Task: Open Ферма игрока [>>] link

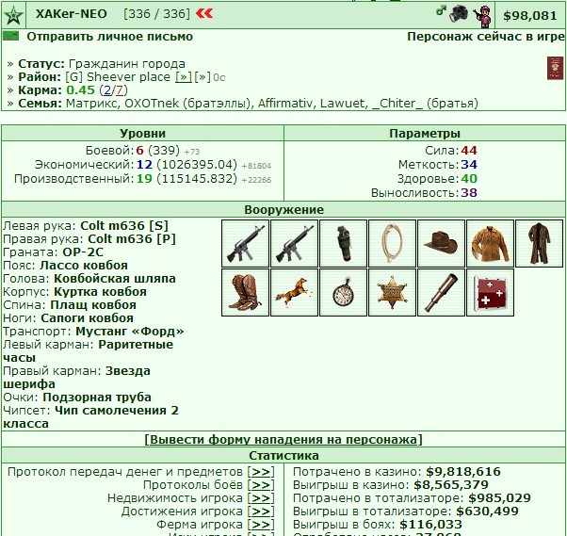Action: [261, 524]
